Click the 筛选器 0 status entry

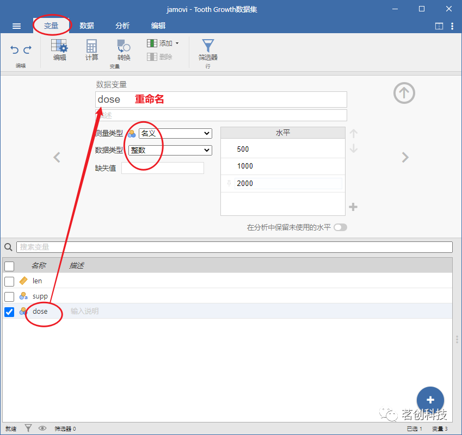click(x=65, y=428)
